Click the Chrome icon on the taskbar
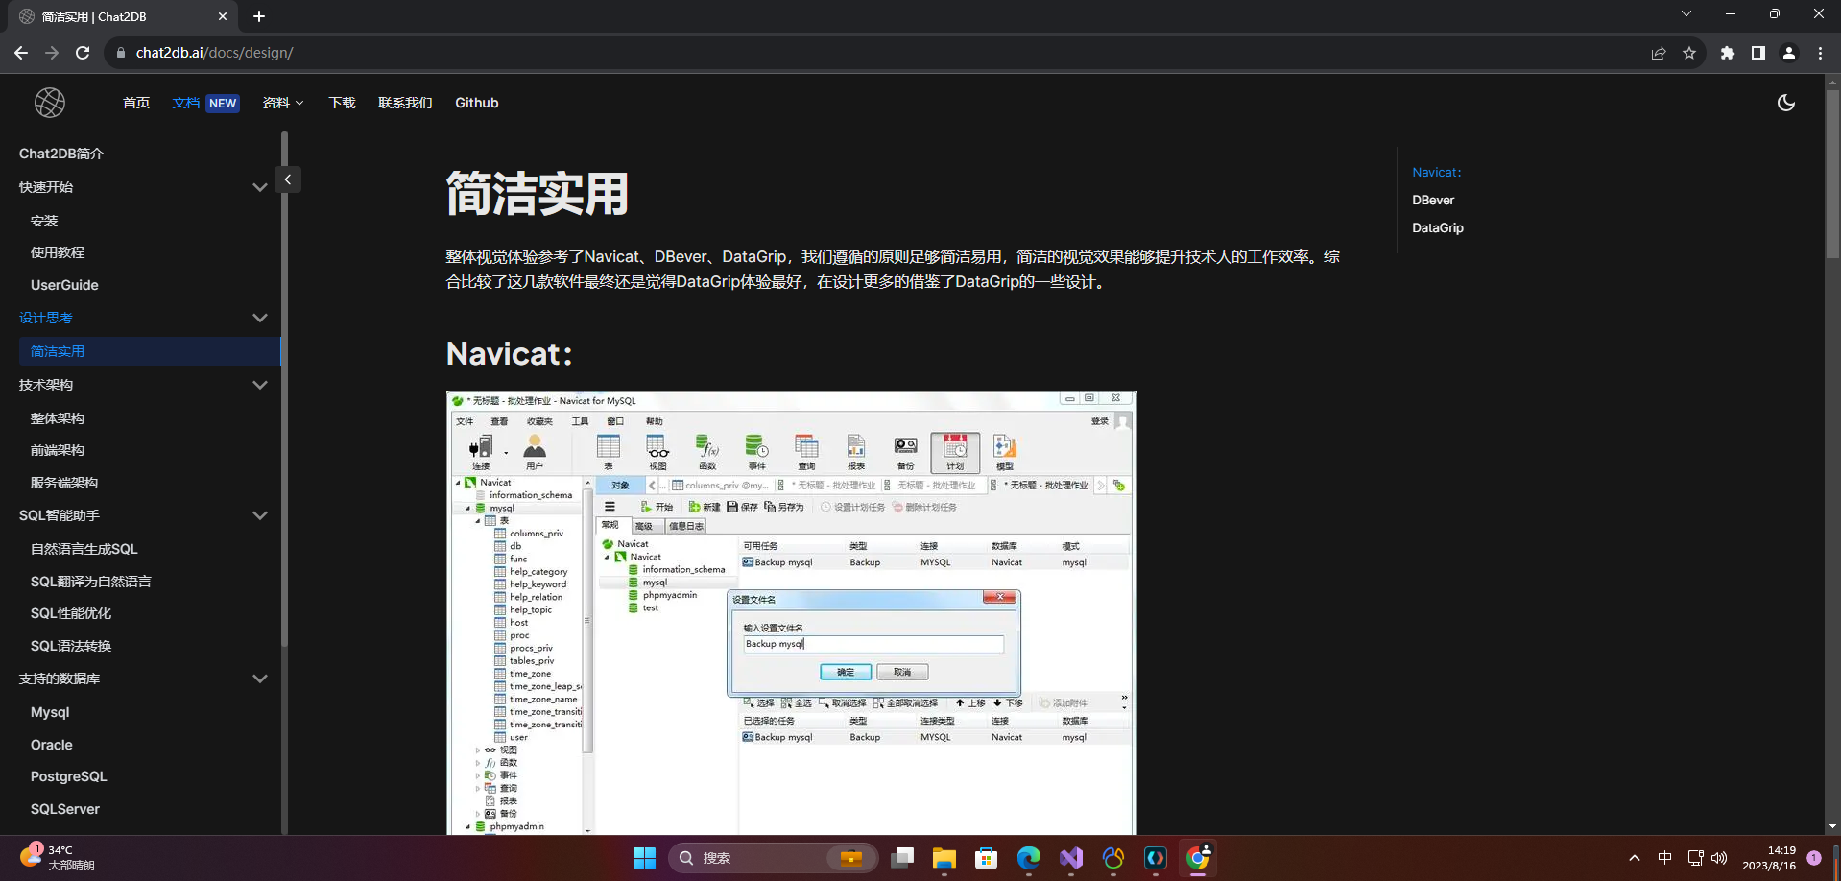The height and width of the screenshot is (881, 1841). pyautogui.click(x=1198, y=858)
